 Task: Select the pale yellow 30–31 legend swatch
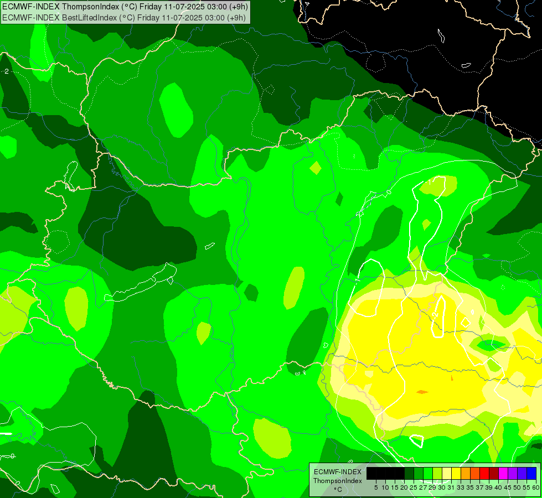click(x=447, y=473)
